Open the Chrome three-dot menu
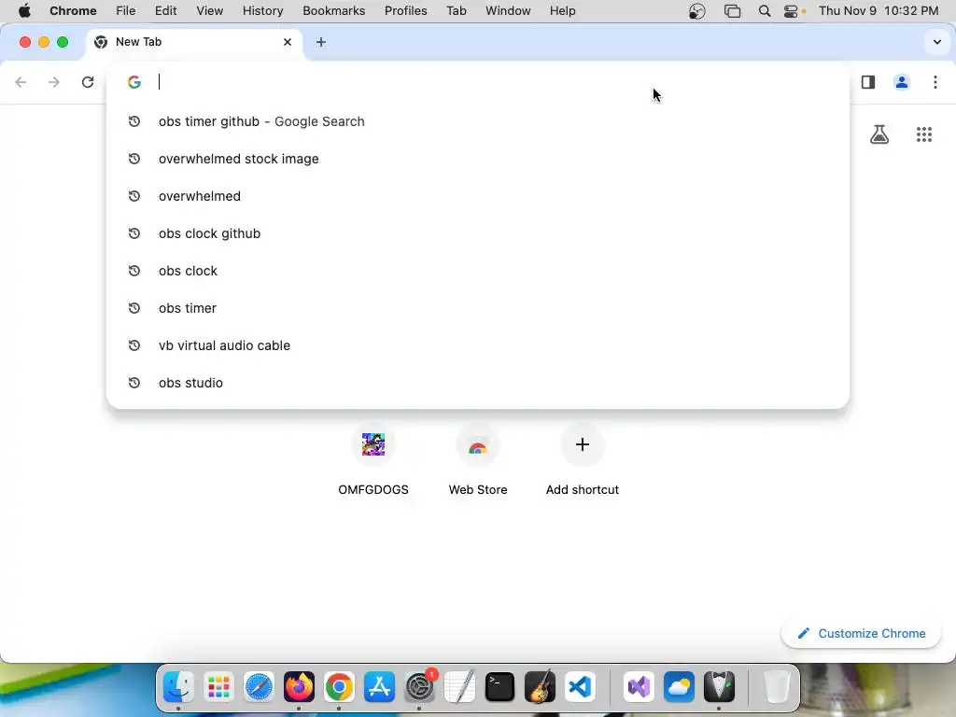This screenshot has width=956, height=717. pos(935,82)
